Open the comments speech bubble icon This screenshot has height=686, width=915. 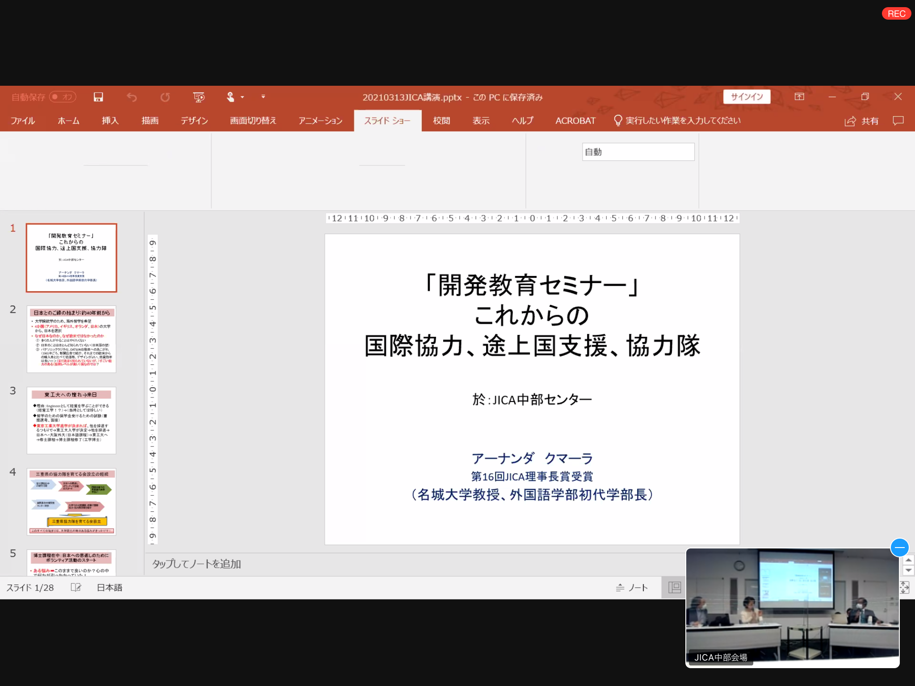pyautogui.click(x=898, y=121)
